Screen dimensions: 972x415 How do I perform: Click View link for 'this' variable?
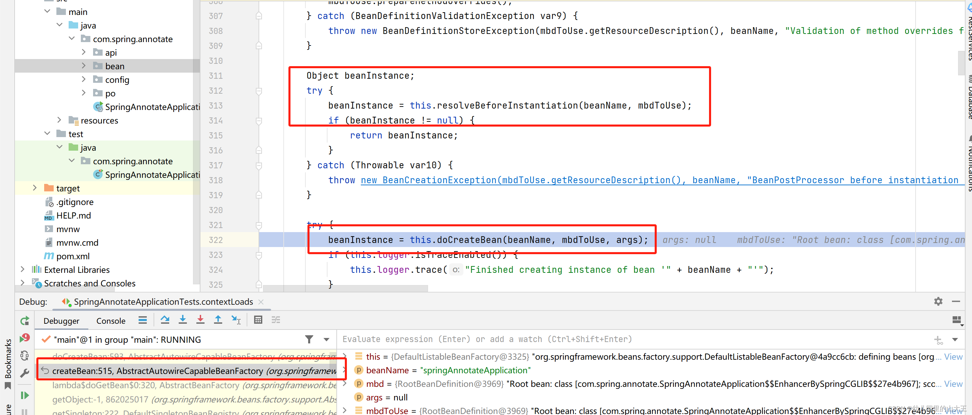[953, 357]
